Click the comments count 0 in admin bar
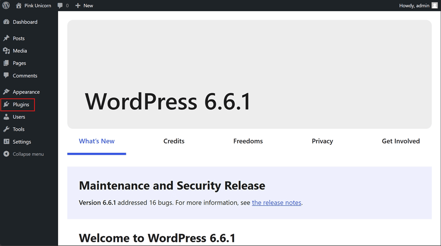The width and height of the screenshot is (441, 246). pyautogui.click(x=67, y=5)
